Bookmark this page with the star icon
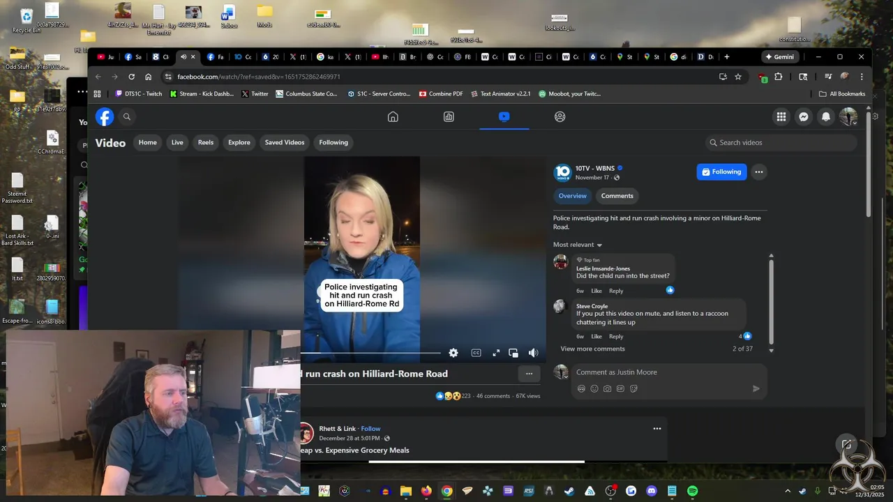The width and height of the screenshot is (893, 502). click(x=738, y=77)
